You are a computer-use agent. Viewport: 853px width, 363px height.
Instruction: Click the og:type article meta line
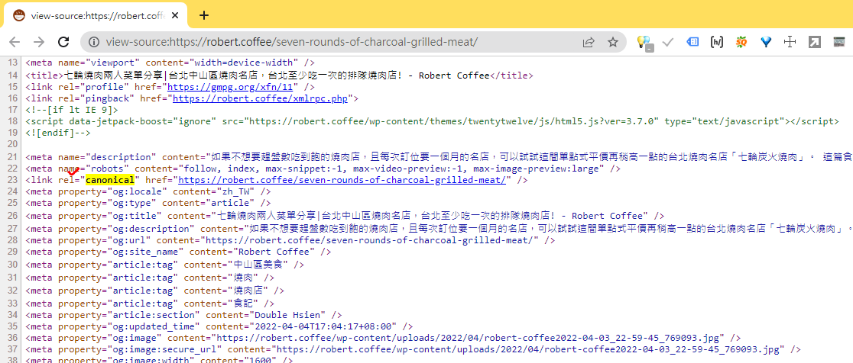pos(148,204)
